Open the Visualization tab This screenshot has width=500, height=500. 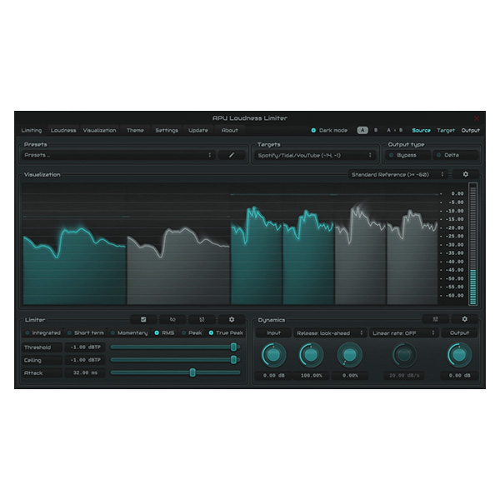(99, 131)
